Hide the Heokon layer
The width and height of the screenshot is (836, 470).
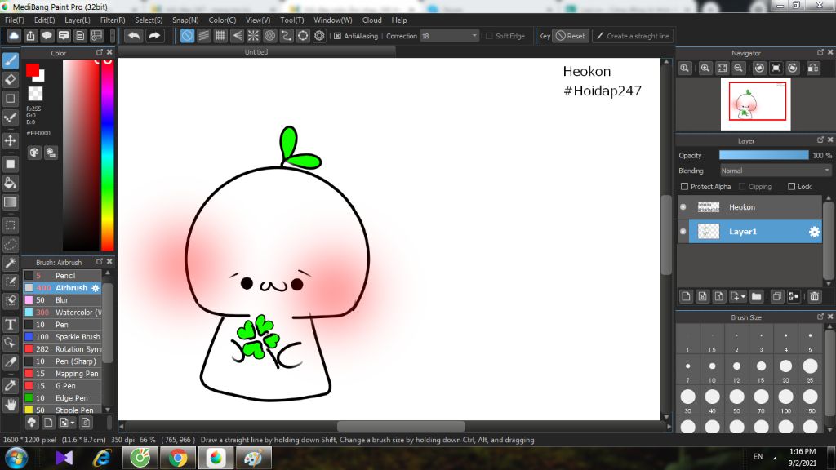tap(683, 207)
